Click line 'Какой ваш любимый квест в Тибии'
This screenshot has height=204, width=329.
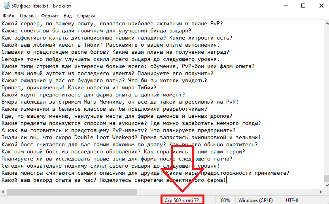pyautogui.click(x=110, y=45)
